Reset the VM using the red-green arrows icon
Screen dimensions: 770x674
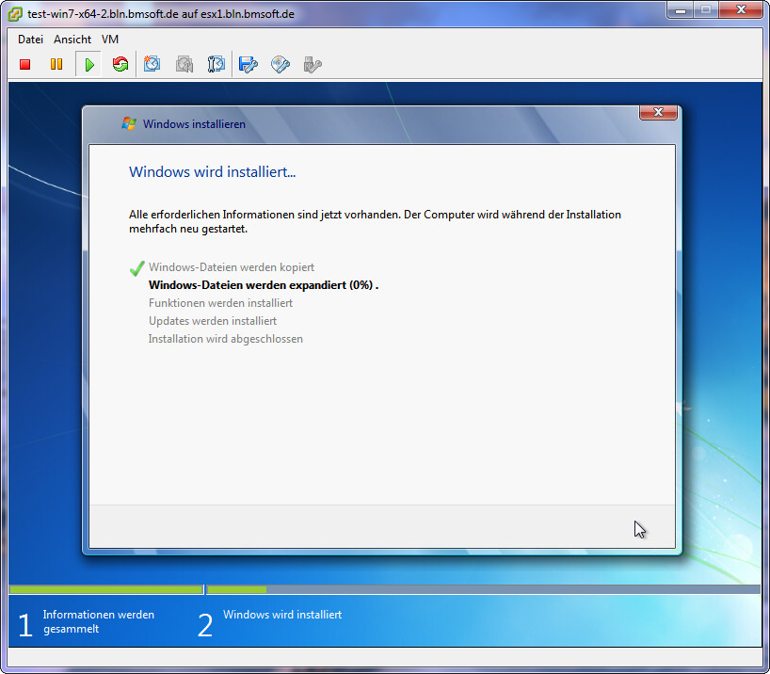(120, 64)
